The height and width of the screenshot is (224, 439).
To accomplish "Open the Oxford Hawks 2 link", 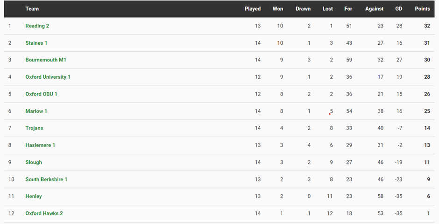I will [44, 213].
